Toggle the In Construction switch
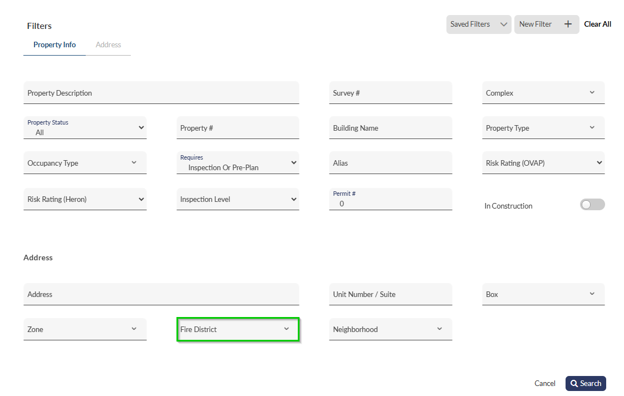Screen dimensions: 624x396 pos(592,205)
